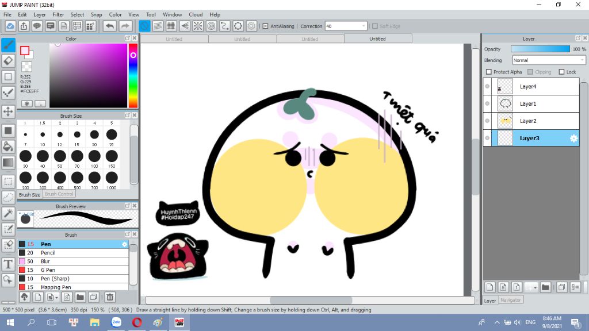Select first Untitled document tab
The height and width of the screenshot is (331, 589).
[x=174, y=39]
